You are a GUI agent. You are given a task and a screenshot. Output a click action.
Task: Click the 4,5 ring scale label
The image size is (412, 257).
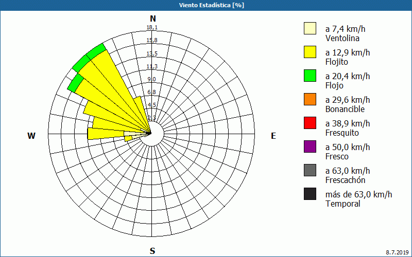[151, 105]
